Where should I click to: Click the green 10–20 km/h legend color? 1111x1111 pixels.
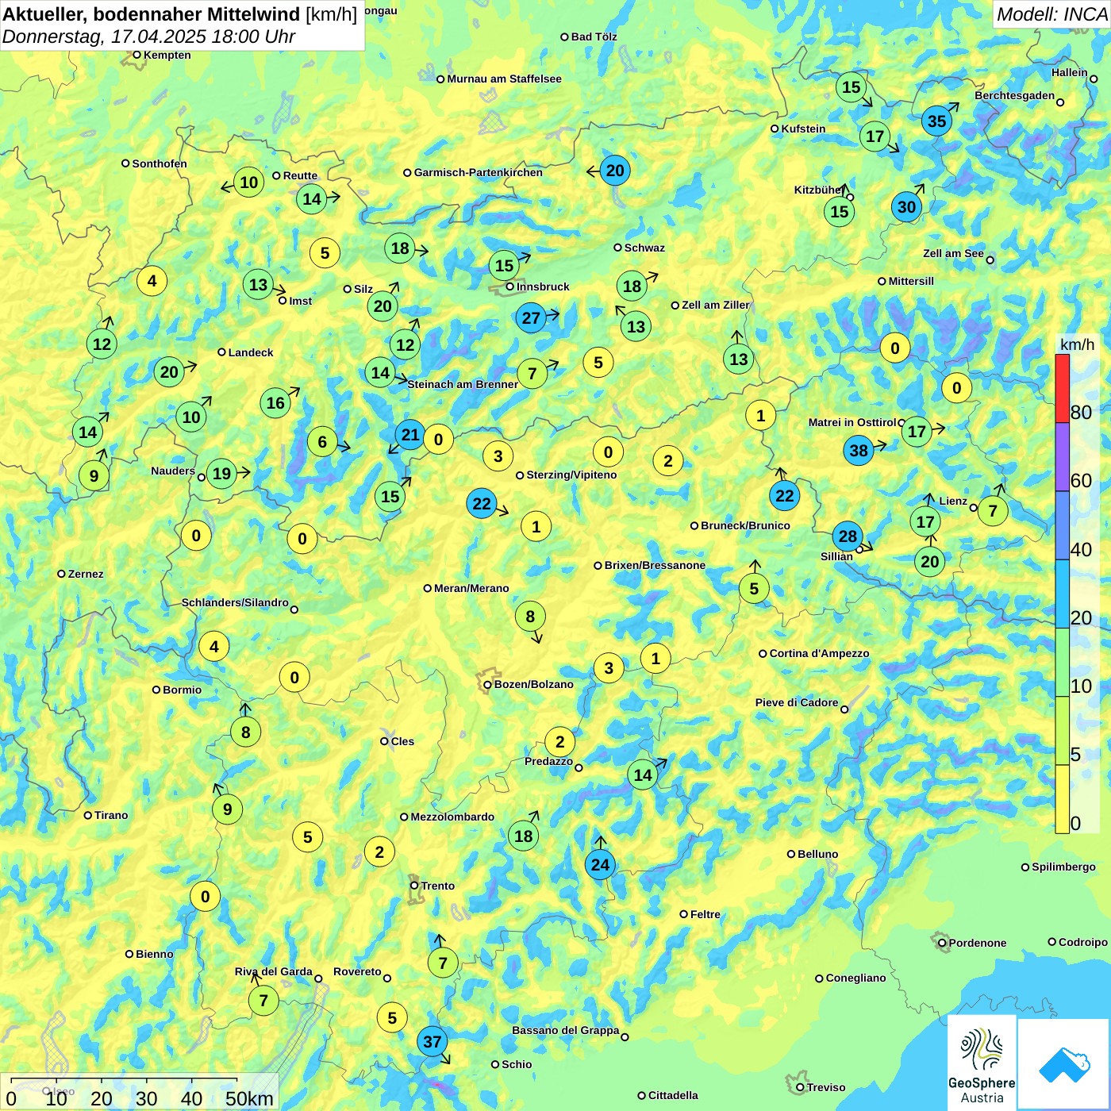[1062, 663]
